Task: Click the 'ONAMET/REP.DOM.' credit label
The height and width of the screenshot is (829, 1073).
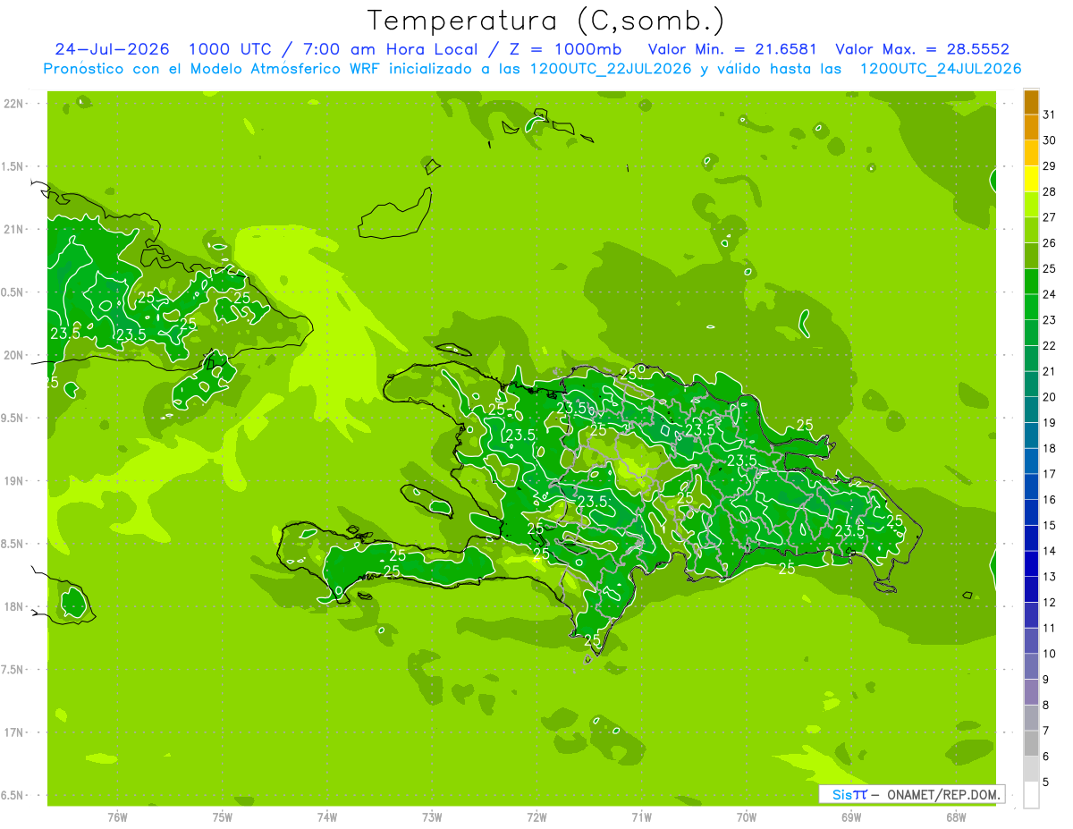Action: click(x=944, y=794)
